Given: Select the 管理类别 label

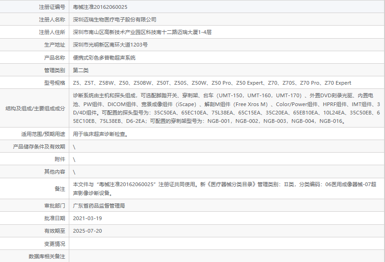Looking at the screenshot, I should pyautogui.click(x=55, y=70).
